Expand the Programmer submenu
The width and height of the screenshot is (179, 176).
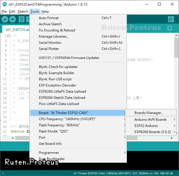point(78,152)
